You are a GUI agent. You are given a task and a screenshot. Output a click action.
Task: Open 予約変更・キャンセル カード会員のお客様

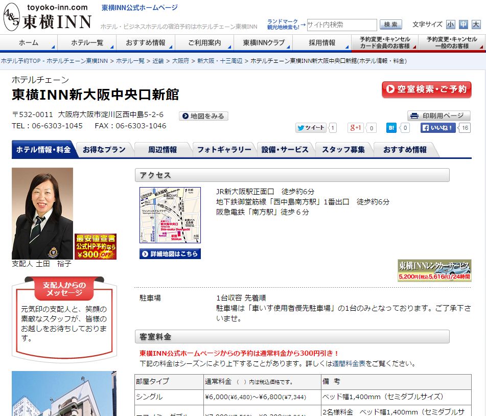click(385, 42)
